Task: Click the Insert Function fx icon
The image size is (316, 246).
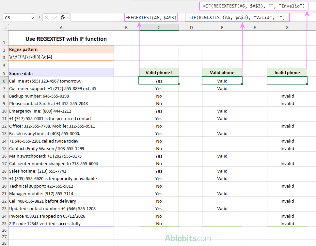Action: [x=62, y=18]
